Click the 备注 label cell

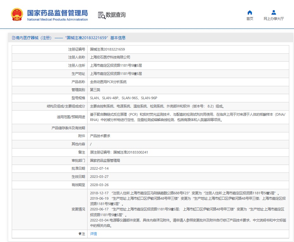[50, 152]
